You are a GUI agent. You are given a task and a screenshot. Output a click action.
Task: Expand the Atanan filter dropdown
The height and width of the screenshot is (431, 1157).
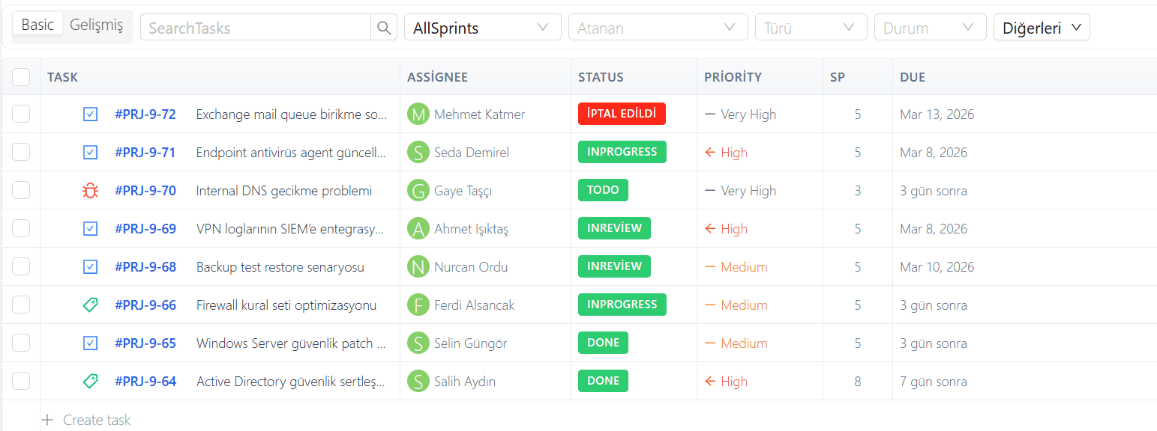[x=658, y=28]
